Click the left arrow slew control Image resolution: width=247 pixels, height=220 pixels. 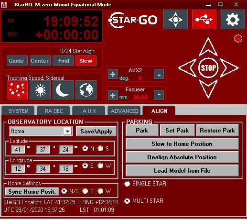click(x=187, y=68)
